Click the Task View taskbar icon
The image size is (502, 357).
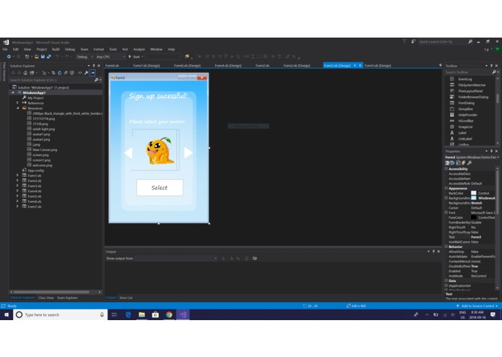[x=114, y=315]
